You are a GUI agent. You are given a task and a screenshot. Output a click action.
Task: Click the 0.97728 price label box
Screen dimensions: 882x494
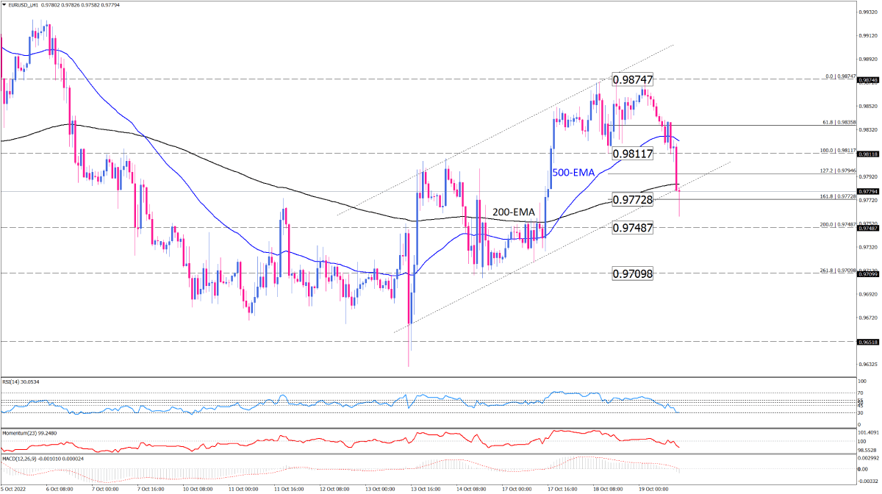click(632, 199)
